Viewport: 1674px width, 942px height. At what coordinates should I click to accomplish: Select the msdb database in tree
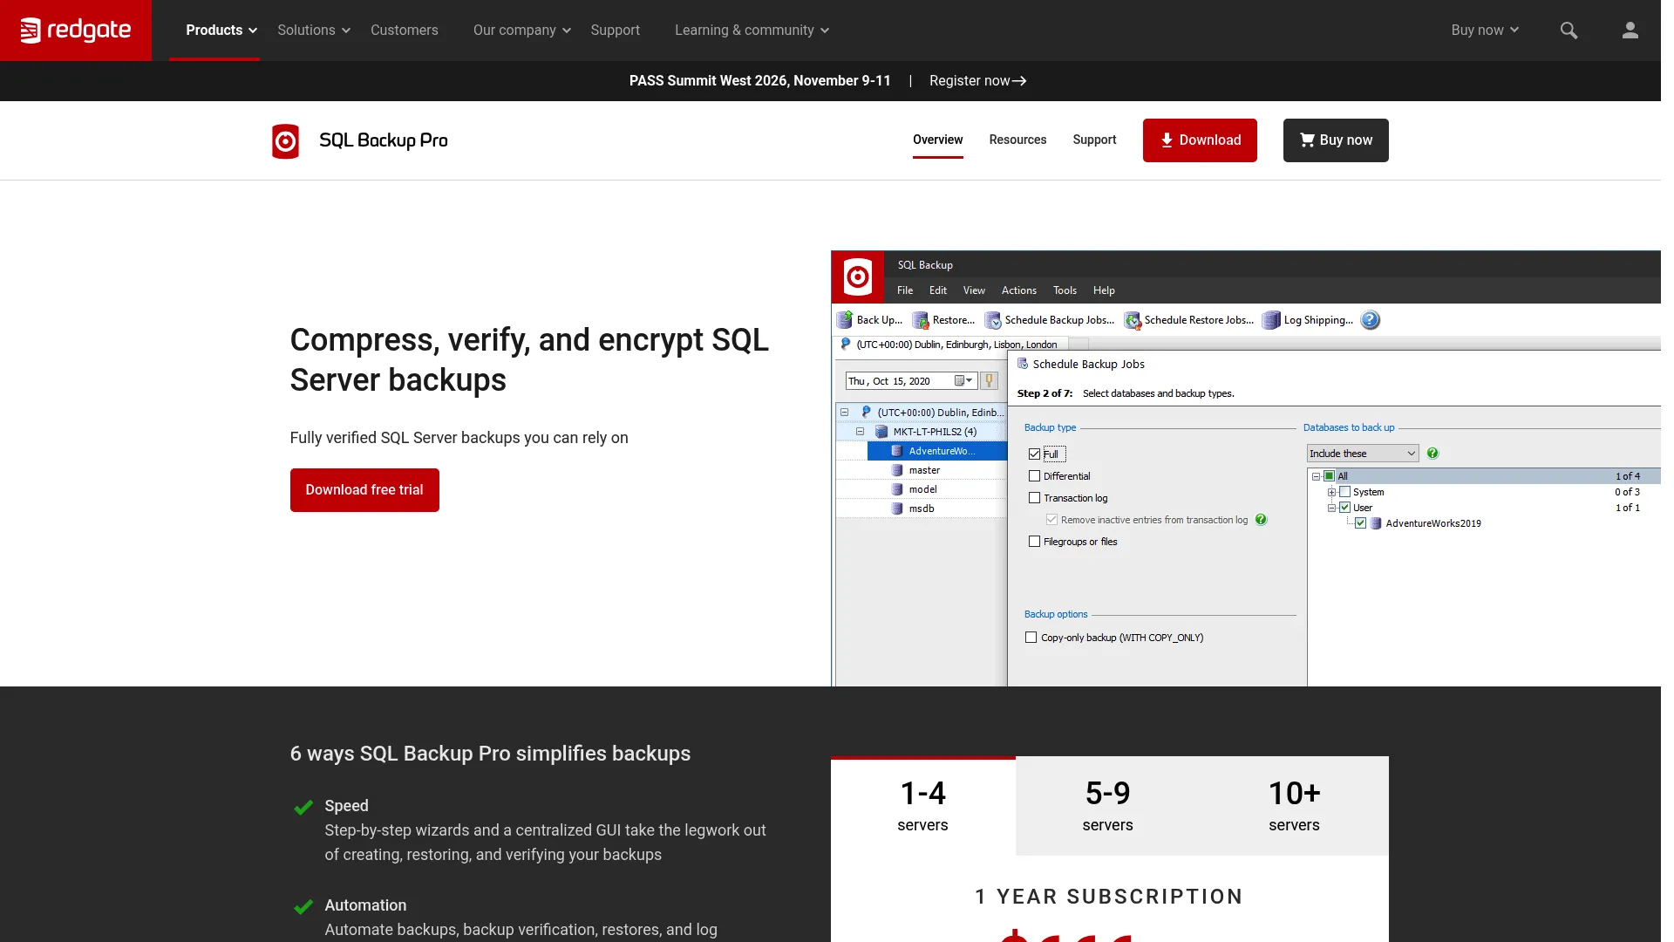921,509
